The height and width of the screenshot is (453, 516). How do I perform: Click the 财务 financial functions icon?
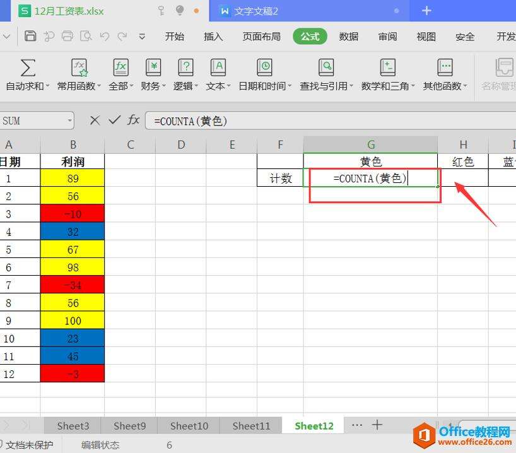153,68
